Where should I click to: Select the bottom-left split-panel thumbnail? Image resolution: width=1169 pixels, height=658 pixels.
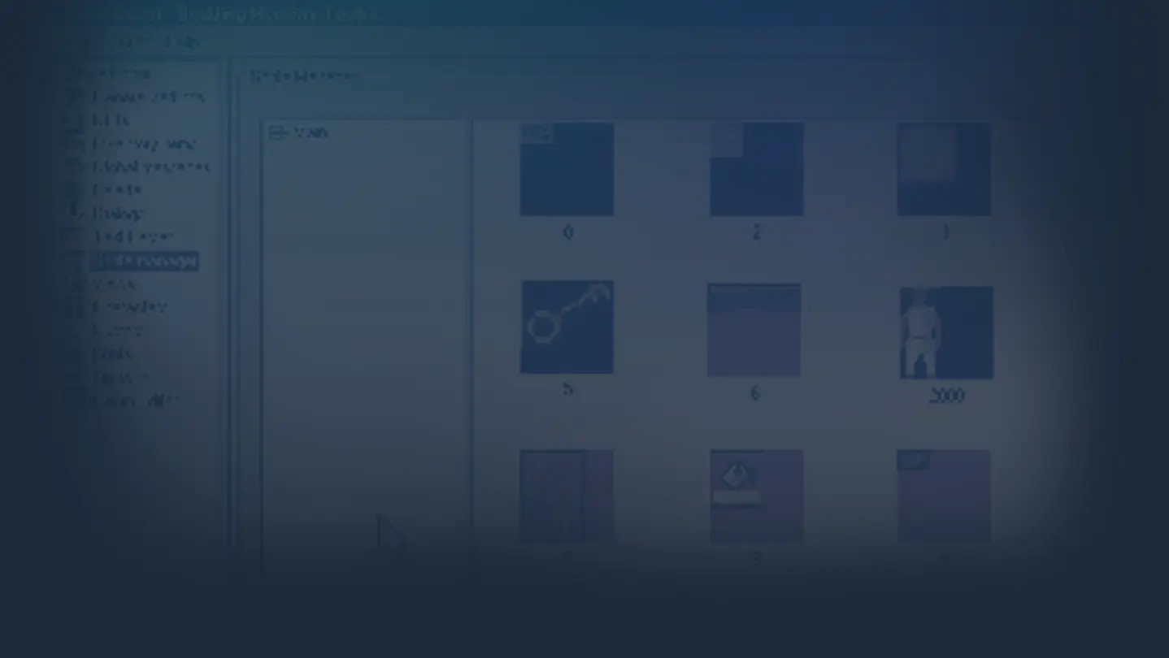(x=567, y=496)
